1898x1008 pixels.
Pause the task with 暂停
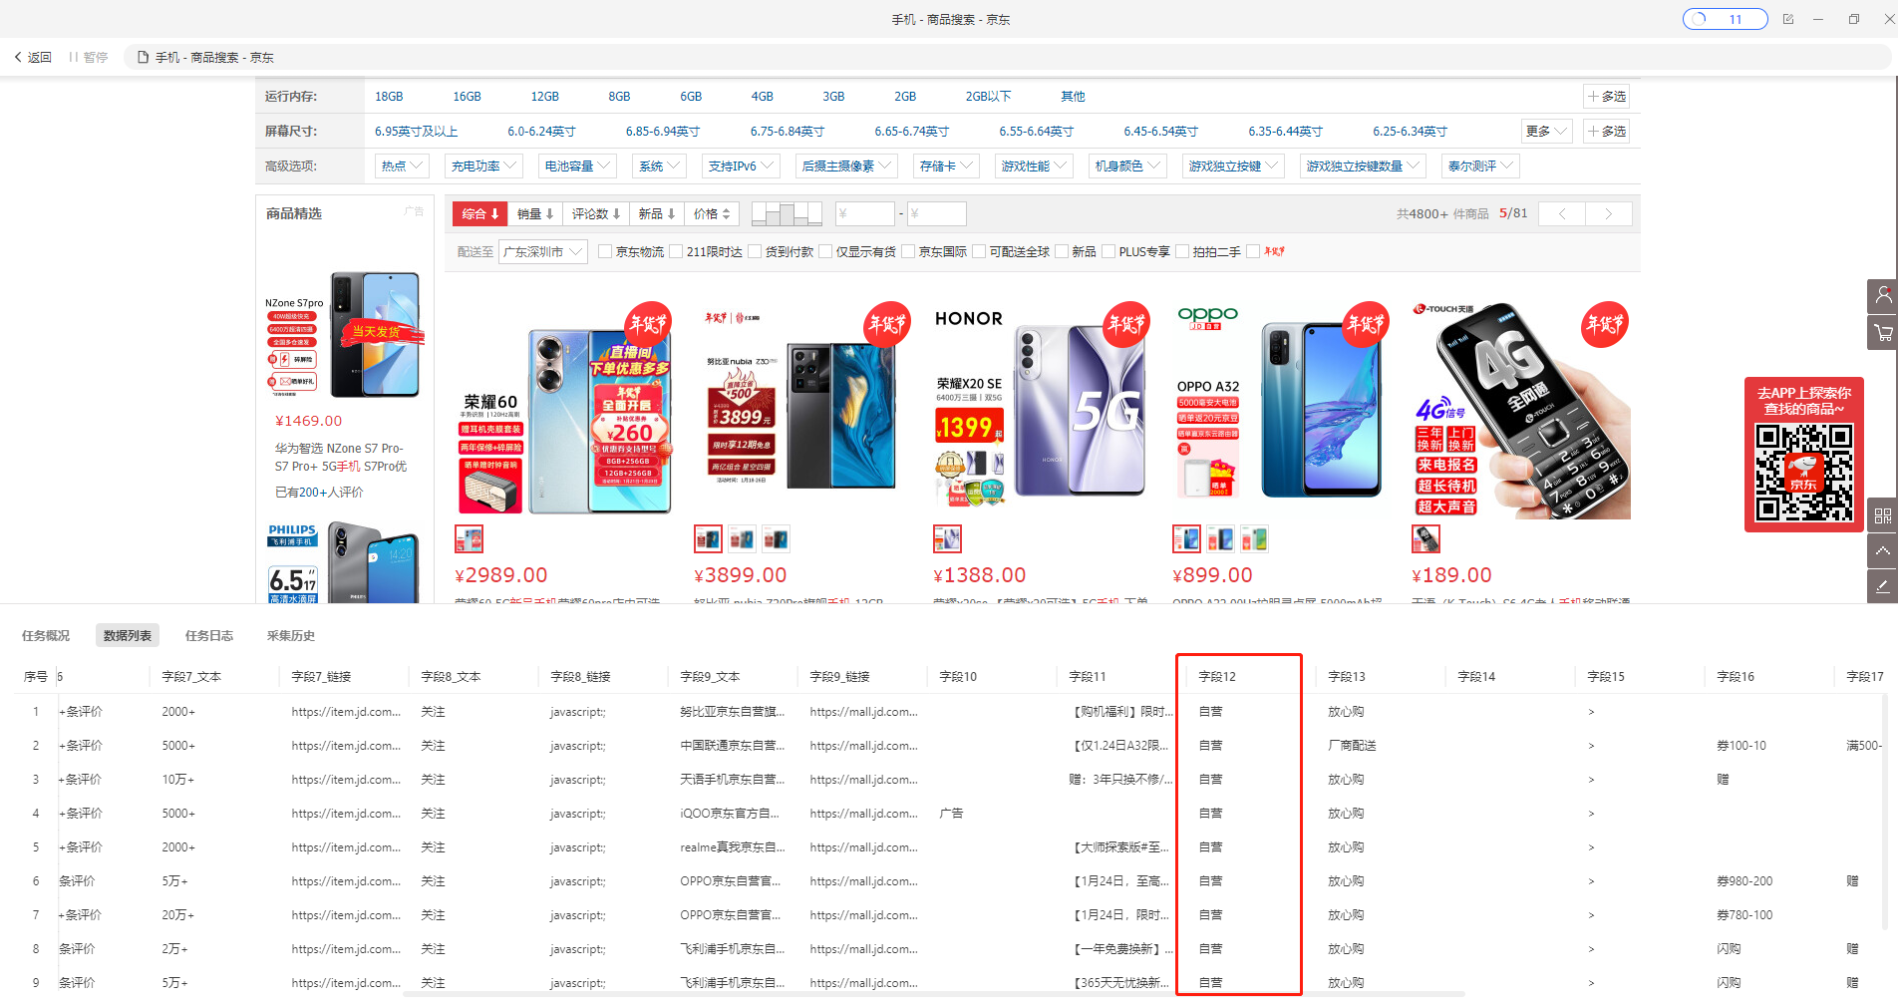(x=89, y=58)
